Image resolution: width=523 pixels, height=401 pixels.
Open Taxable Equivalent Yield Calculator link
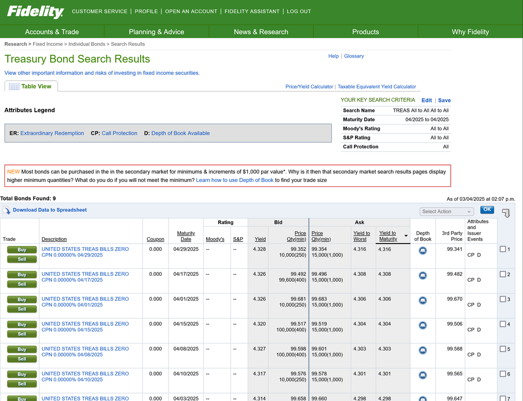click(x=377, y=87)
